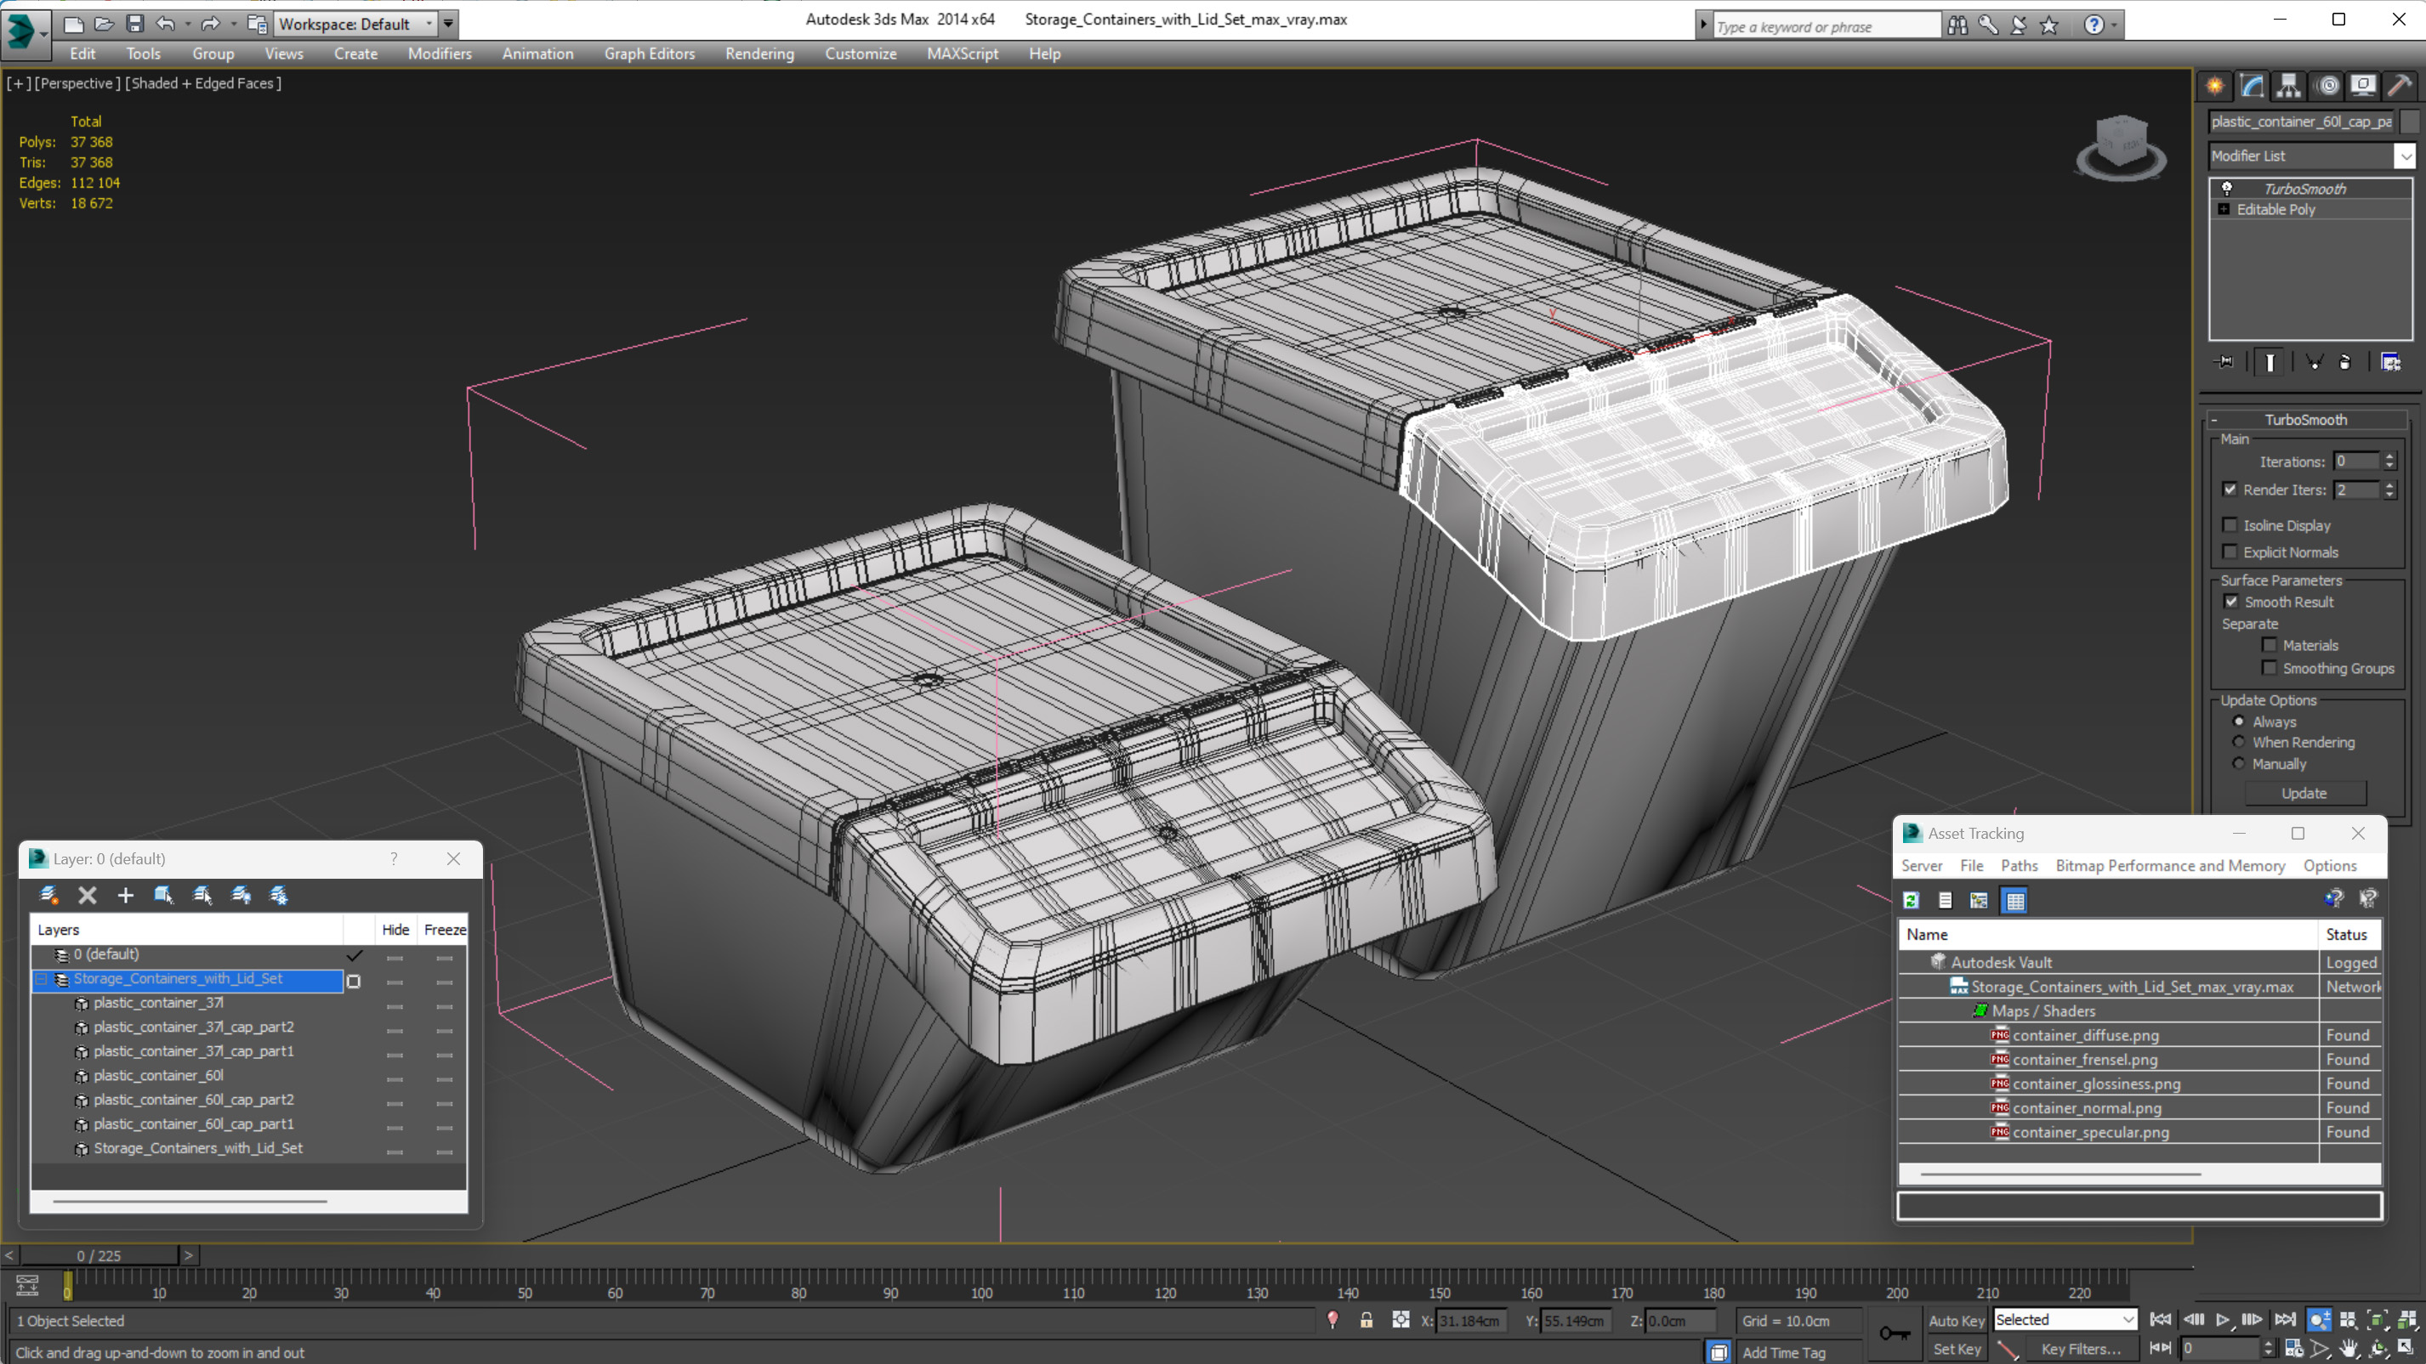The image size is (2426, 1364).
Task: Click the Open File folder icon
Action: (105, 24)
